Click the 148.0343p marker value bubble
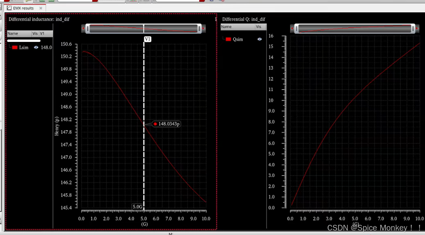425x235 pixels. click(x=167, y=124)
